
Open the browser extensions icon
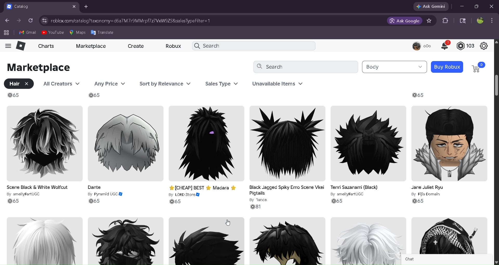(445, 21)
